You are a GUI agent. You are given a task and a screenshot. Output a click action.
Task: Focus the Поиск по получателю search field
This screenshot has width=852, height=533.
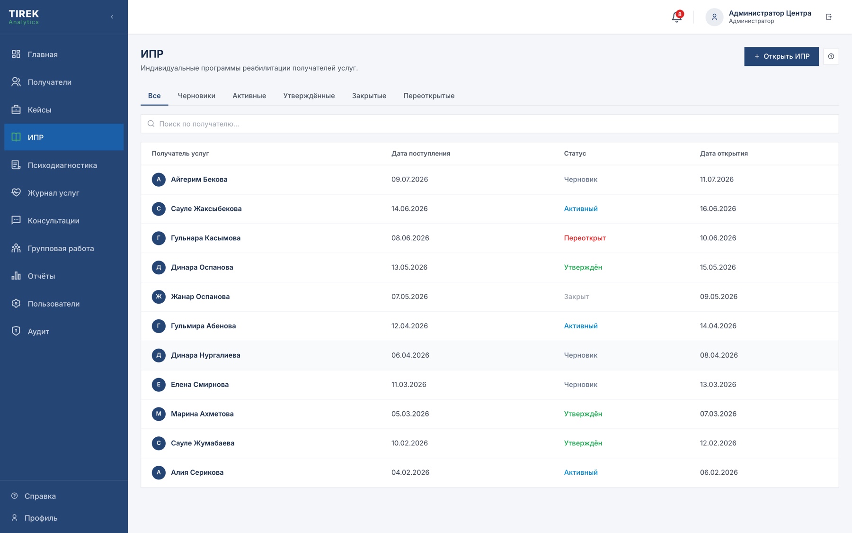click(x=489, y=124)
